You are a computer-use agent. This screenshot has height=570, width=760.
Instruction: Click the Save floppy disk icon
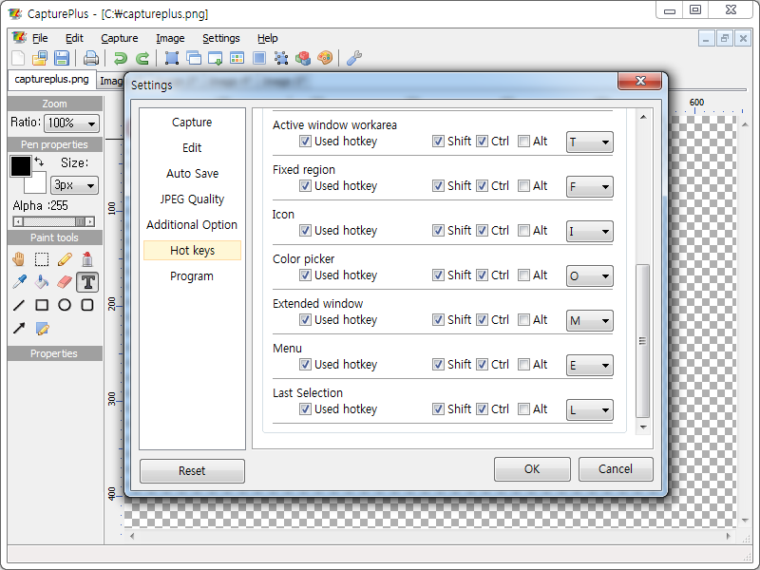pos(62,58)
